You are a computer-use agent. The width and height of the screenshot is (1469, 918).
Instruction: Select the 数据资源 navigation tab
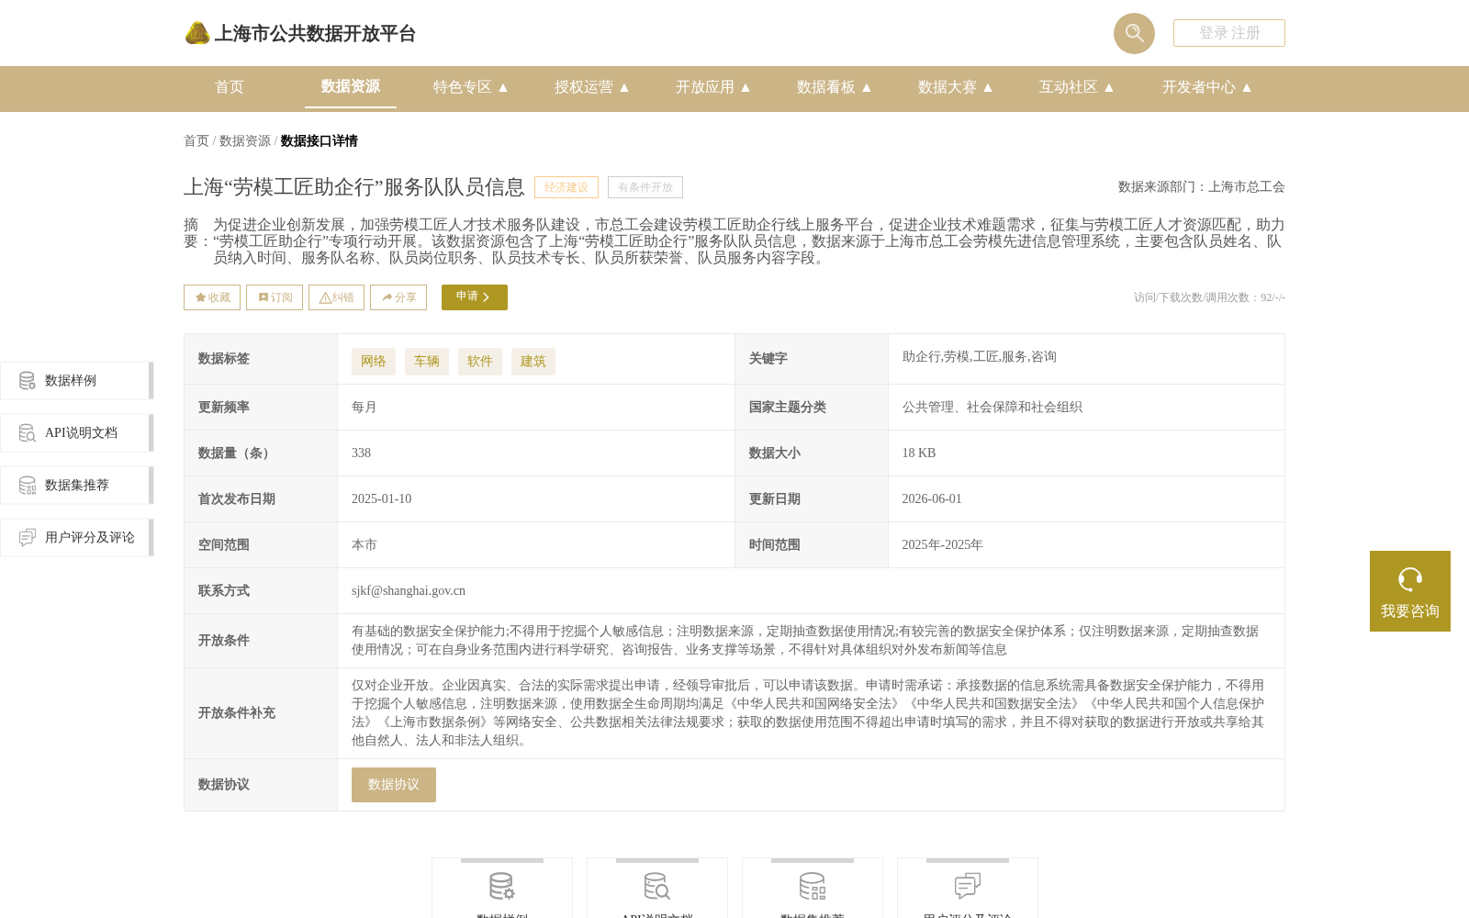click(x=351, y=86)
